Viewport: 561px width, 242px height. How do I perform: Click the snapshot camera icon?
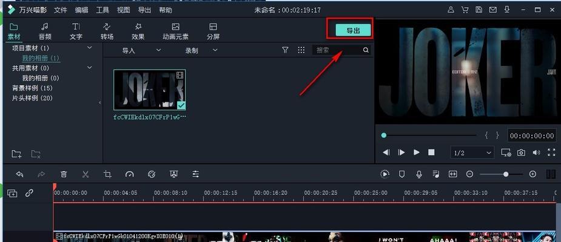(x=522, y=153)
